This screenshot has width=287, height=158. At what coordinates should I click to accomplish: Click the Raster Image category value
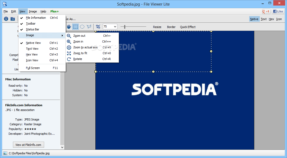click(x=33, y=124)
